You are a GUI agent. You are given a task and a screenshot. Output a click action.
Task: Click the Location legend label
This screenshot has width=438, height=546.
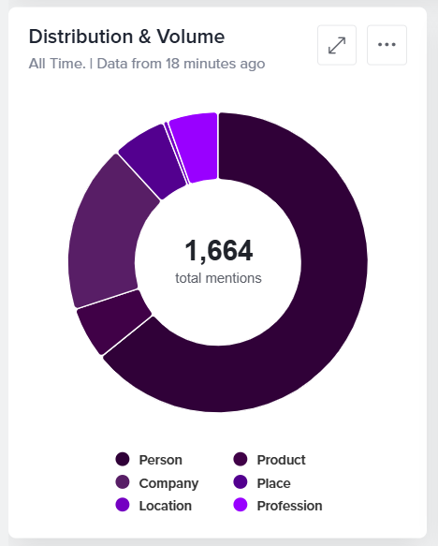pos(166,506)
